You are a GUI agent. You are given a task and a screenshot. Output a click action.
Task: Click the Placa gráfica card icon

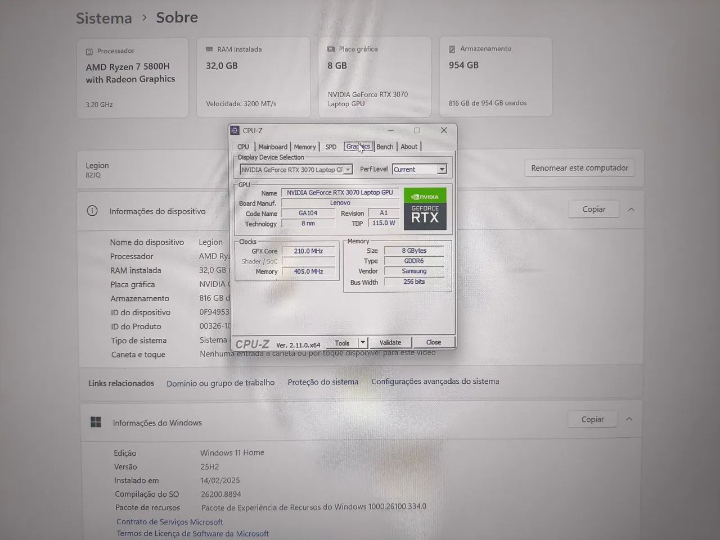click(331, 49)
